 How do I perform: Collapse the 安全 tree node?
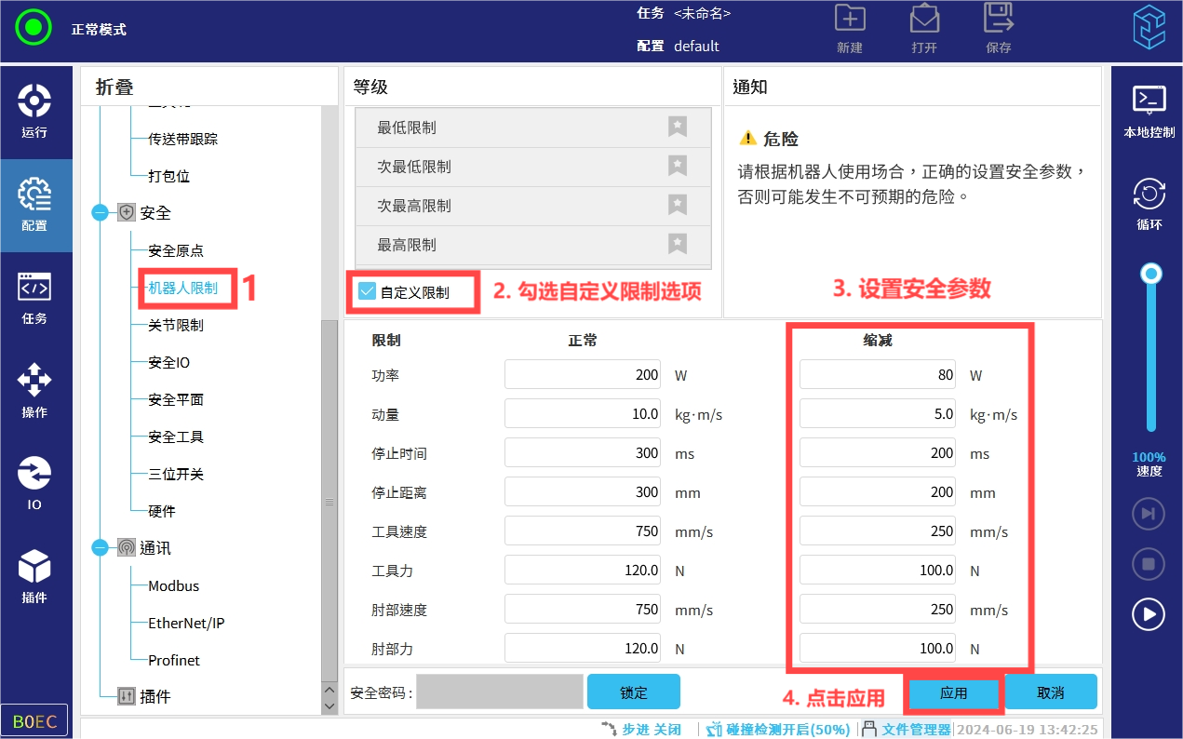click(101, 213)
